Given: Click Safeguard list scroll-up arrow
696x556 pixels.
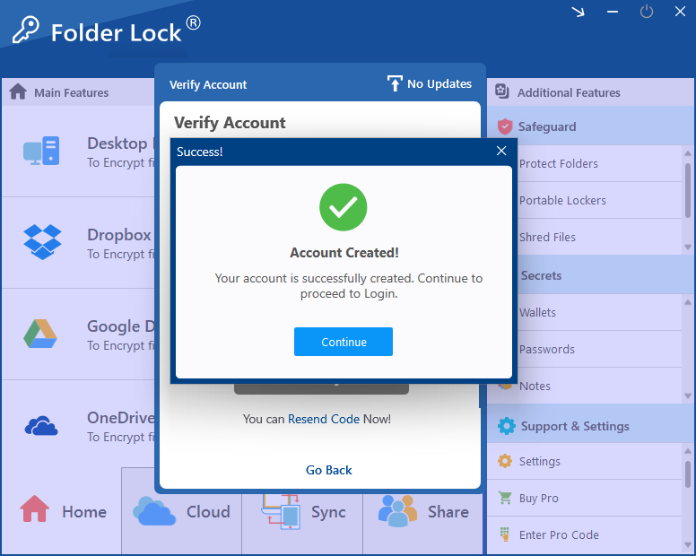Looking at the screenshot, I should click(688, 153).
